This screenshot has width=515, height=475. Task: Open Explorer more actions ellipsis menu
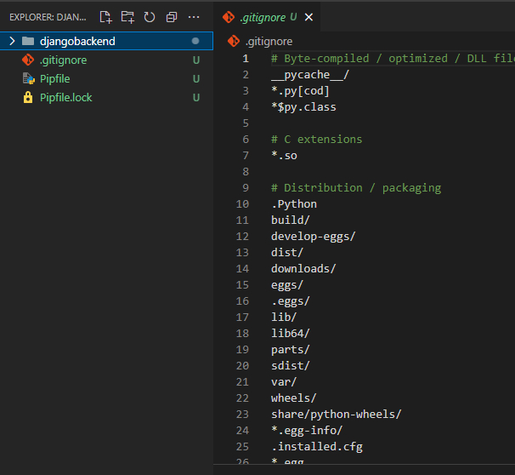tap(195, 17)
